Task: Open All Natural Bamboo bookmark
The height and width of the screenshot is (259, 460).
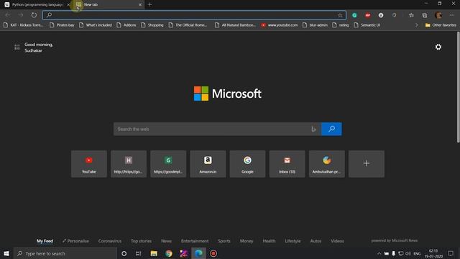Action: pyautogui.click(x=235, y=25)
